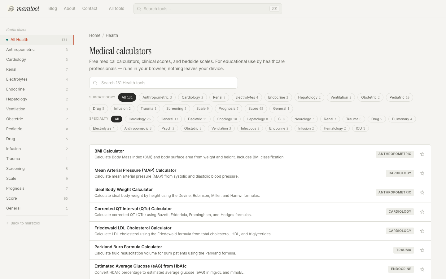Filter sidebar by Drug

[x=37, y=139]
